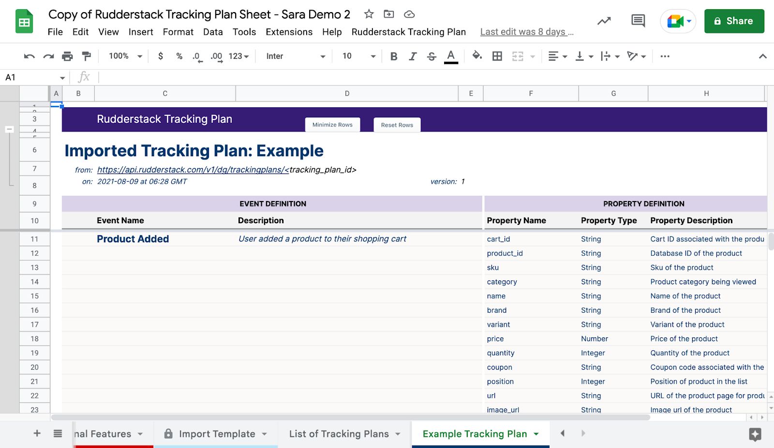Image resolution: width=774 pixels, height=448 pixels.
Task: Switch to Import Template sheet tab
Action: click(216, 434)
